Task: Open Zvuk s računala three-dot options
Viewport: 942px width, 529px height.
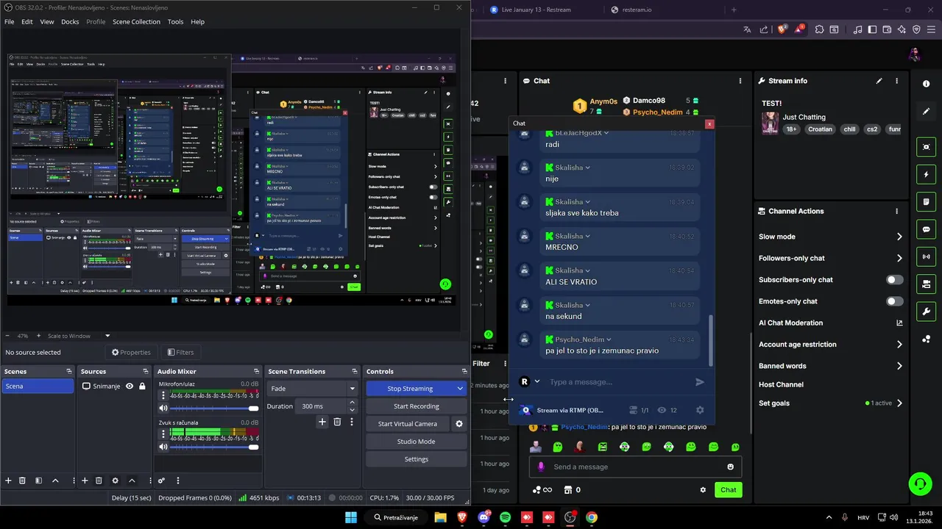Action: (163, 433)
